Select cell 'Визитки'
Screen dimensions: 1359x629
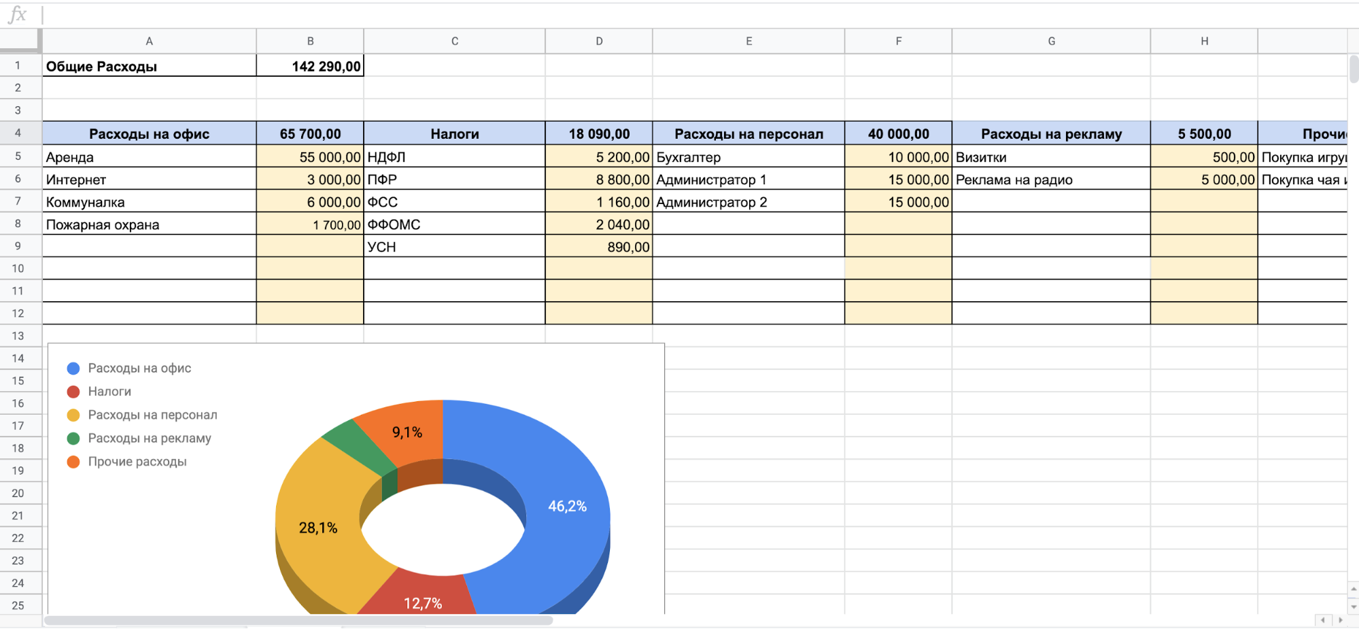1051,156
